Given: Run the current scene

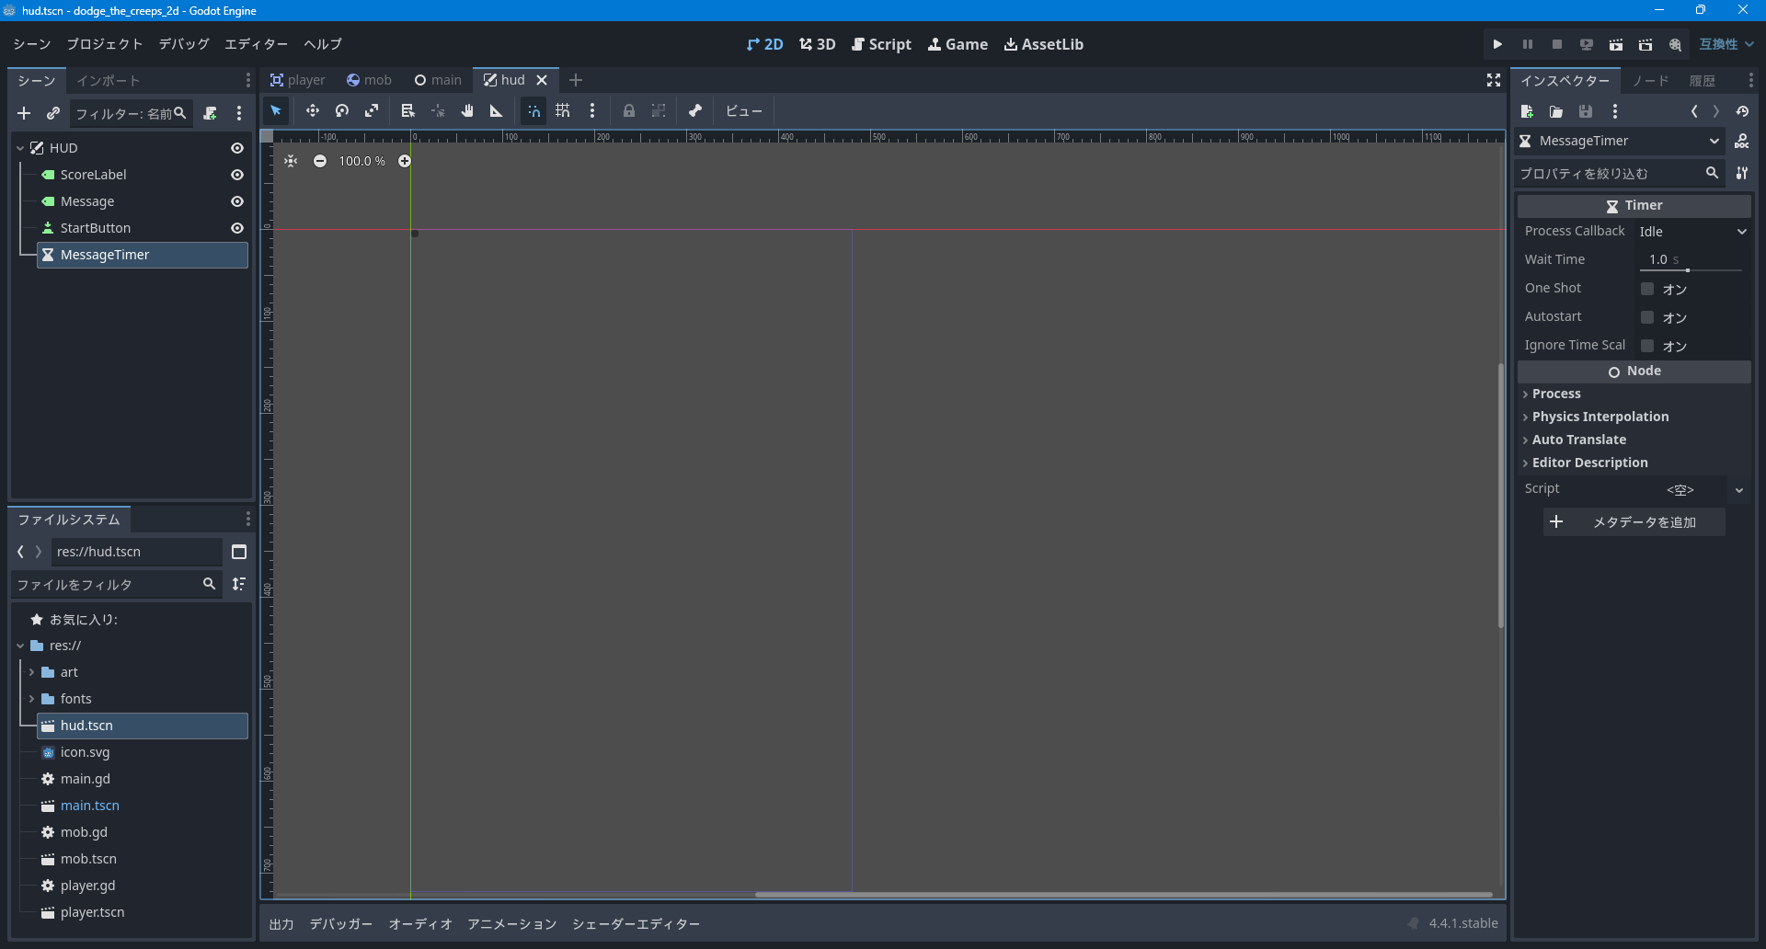Looking at the screenshot, I should pos(1616,44).
